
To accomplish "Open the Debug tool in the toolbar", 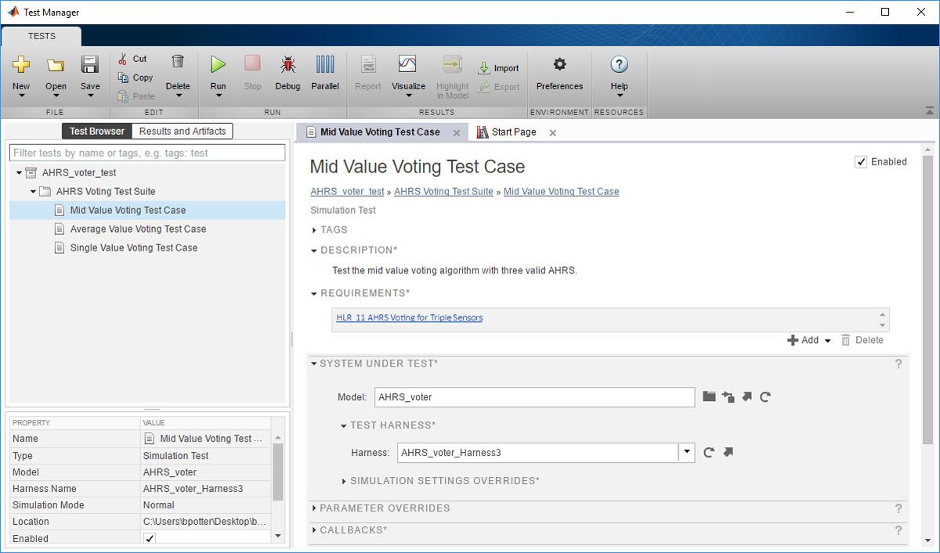I will pos(287,70).
